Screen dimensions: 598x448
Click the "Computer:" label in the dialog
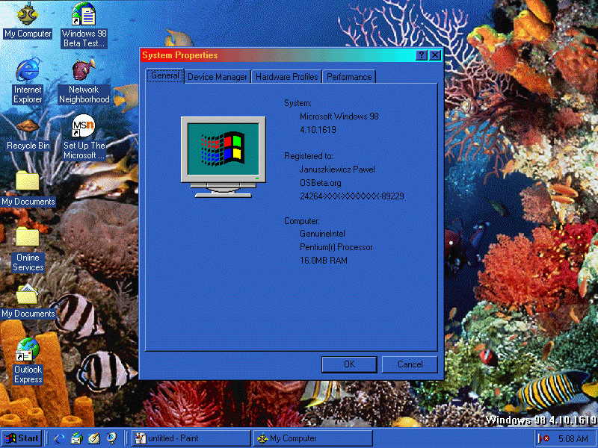[x=302, y=221]
